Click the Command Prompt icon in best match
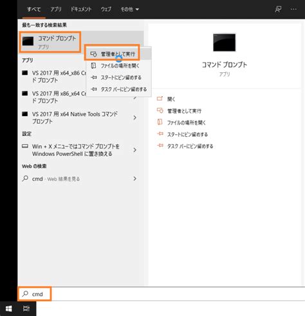Viewport: 305px width, 316px height. (28, 41)
